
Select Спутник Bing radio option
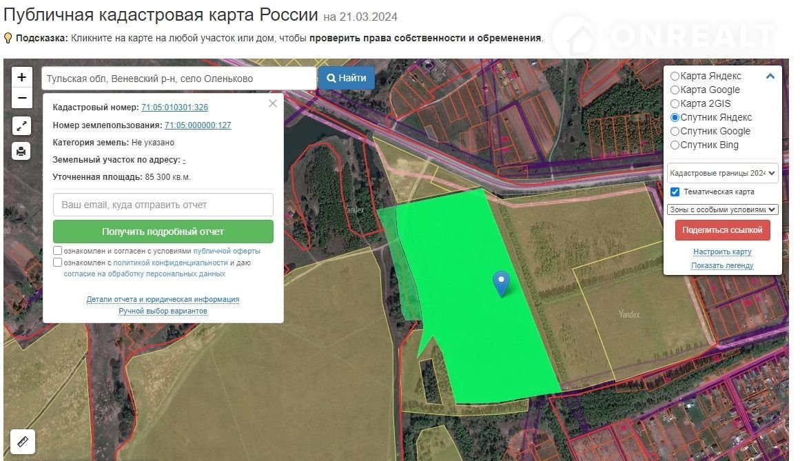tap(675, 145)
